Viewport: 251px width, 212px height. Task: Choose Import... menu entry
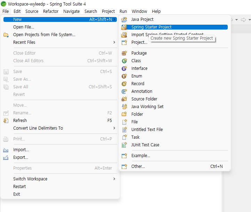pos(60,150)
